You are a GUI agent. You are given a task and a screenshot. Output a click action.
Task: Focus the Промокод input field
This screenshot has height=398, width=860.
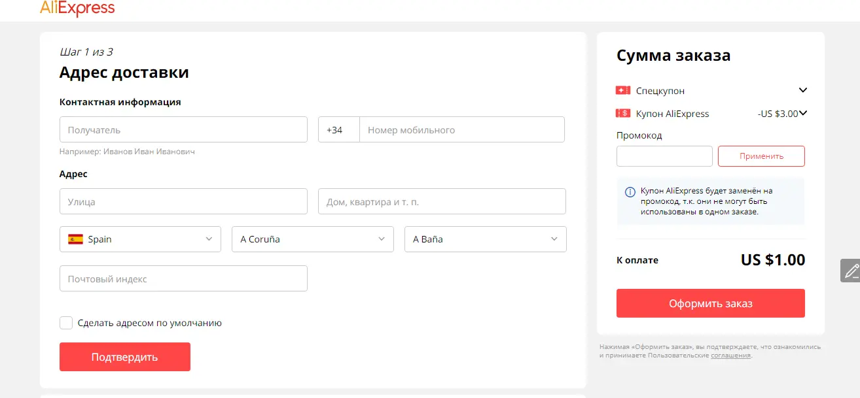point(664,156)
